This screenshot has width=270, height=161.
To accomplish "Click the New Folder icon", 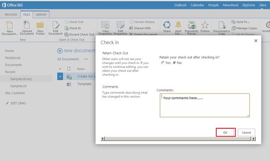I will (x=40, y=25).
